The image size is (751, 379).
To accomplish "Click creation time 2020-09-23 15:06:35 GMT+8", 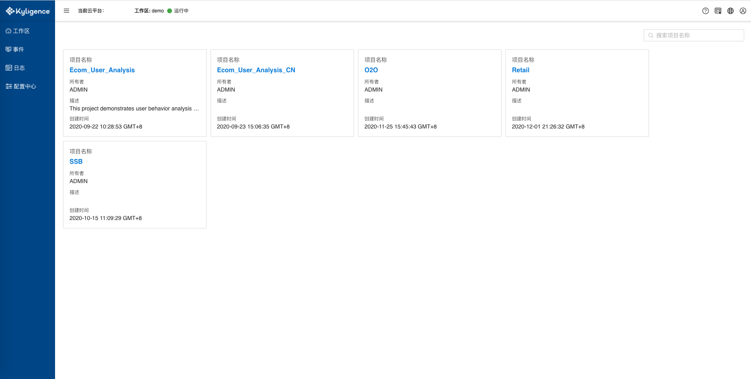I will click(253, 126).
